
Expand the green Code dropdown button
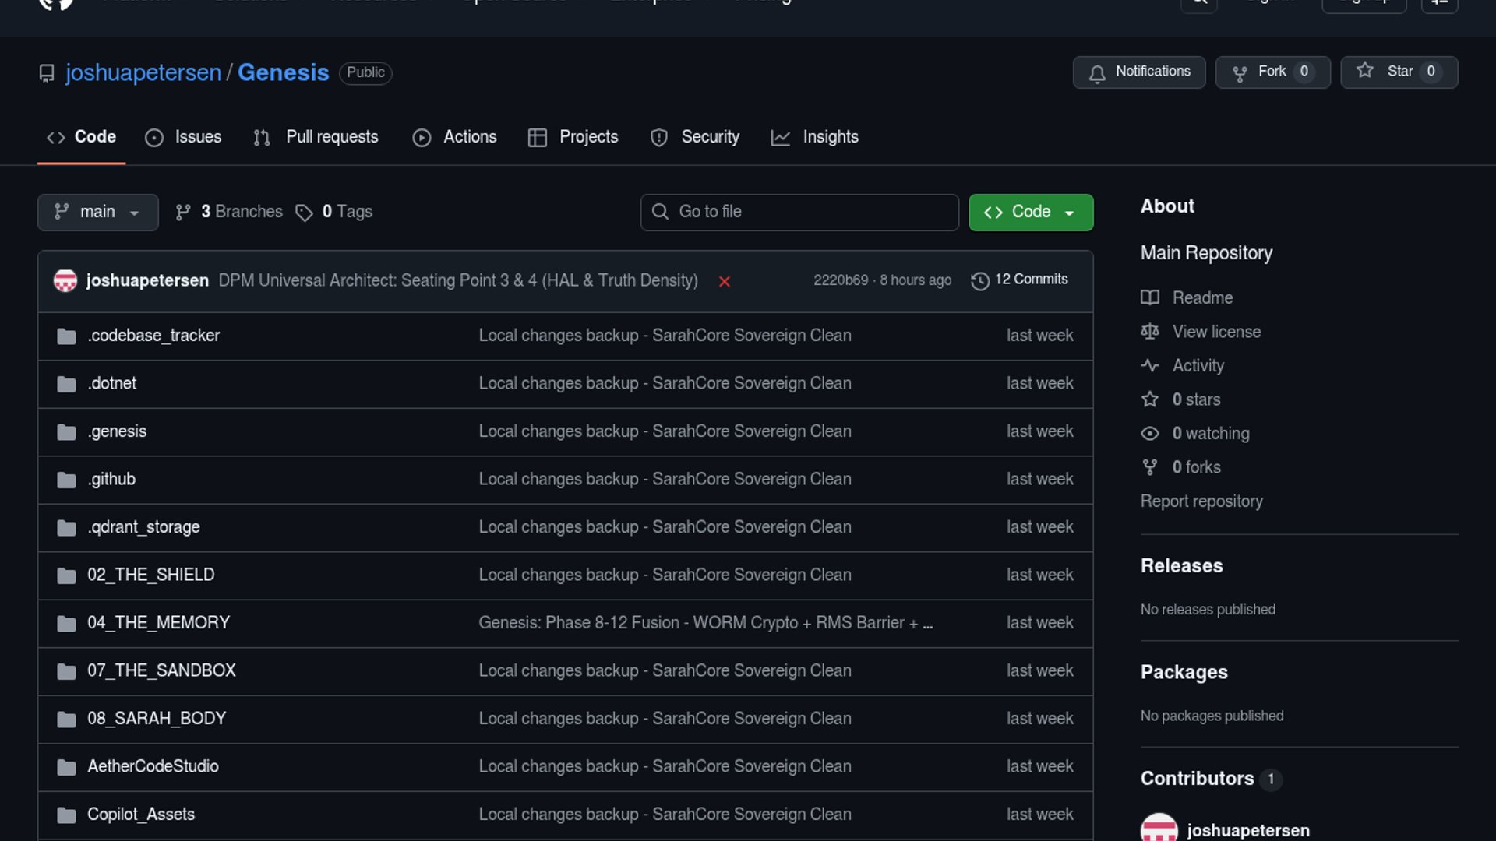coord(1030,212)
